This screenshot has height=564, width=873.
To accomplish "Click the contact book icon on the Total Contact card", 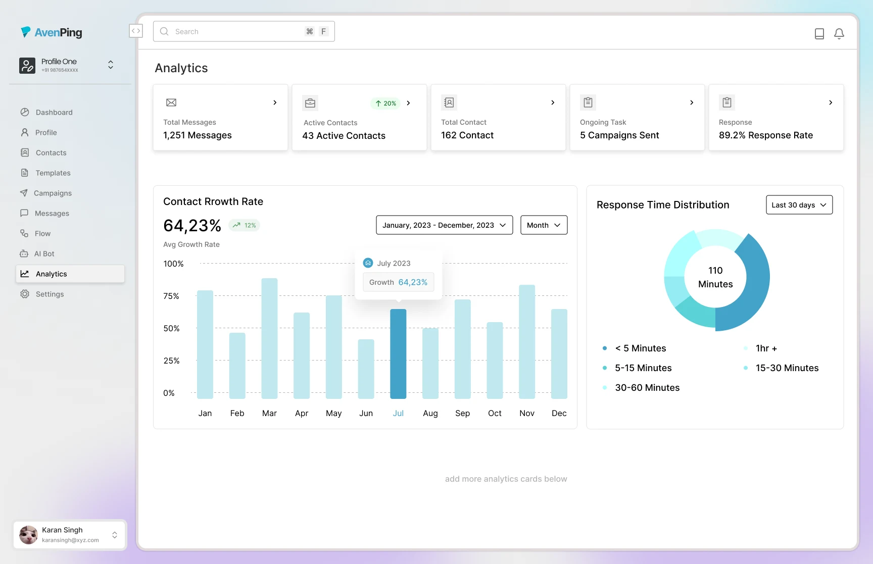I will (449, 102).
